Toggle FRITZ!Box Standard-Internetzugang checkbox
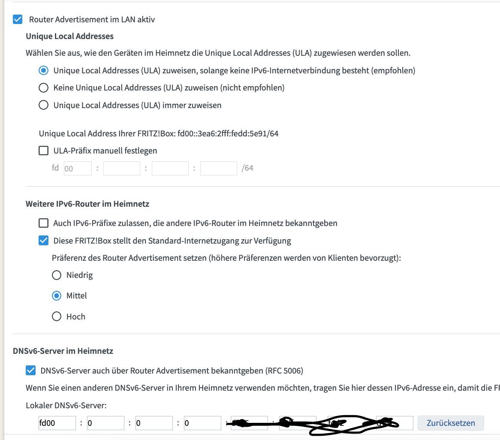 [43, 241]
